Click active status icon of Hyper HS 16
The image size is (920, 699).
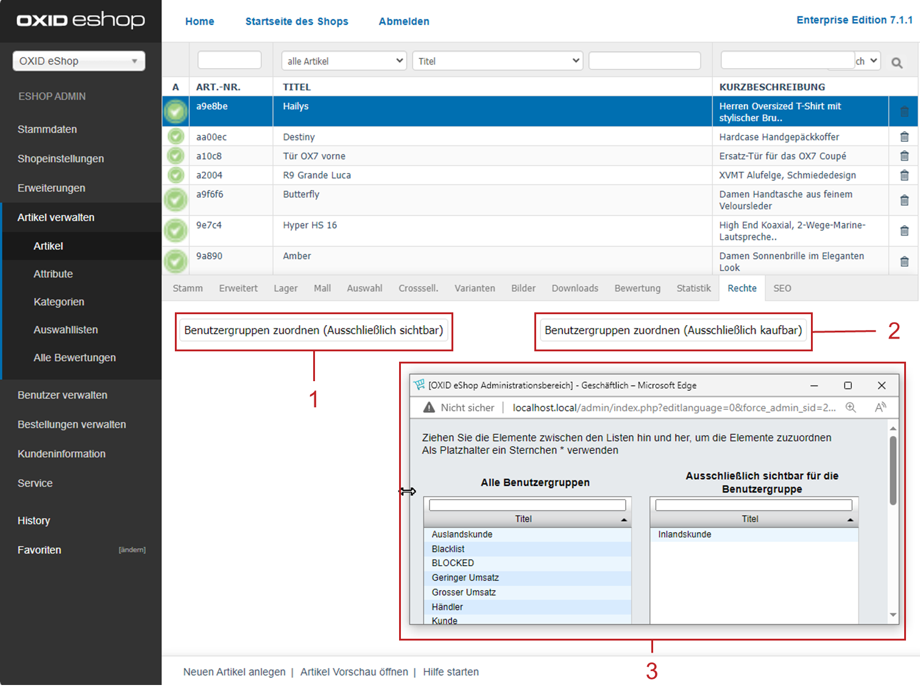click(x=175, y=230)
